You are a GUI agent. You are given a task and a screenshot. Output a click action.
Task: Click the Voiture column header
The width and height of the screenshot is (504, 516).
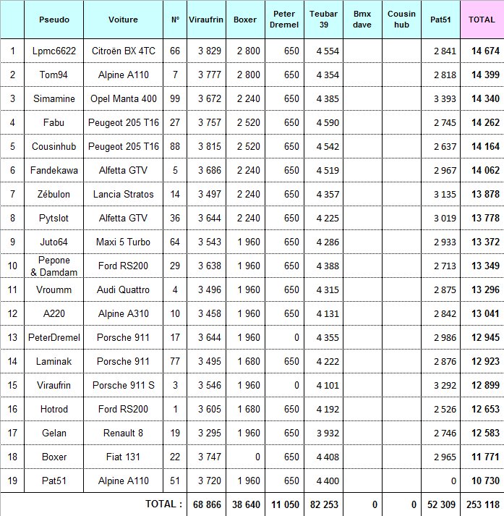(123, 20)
